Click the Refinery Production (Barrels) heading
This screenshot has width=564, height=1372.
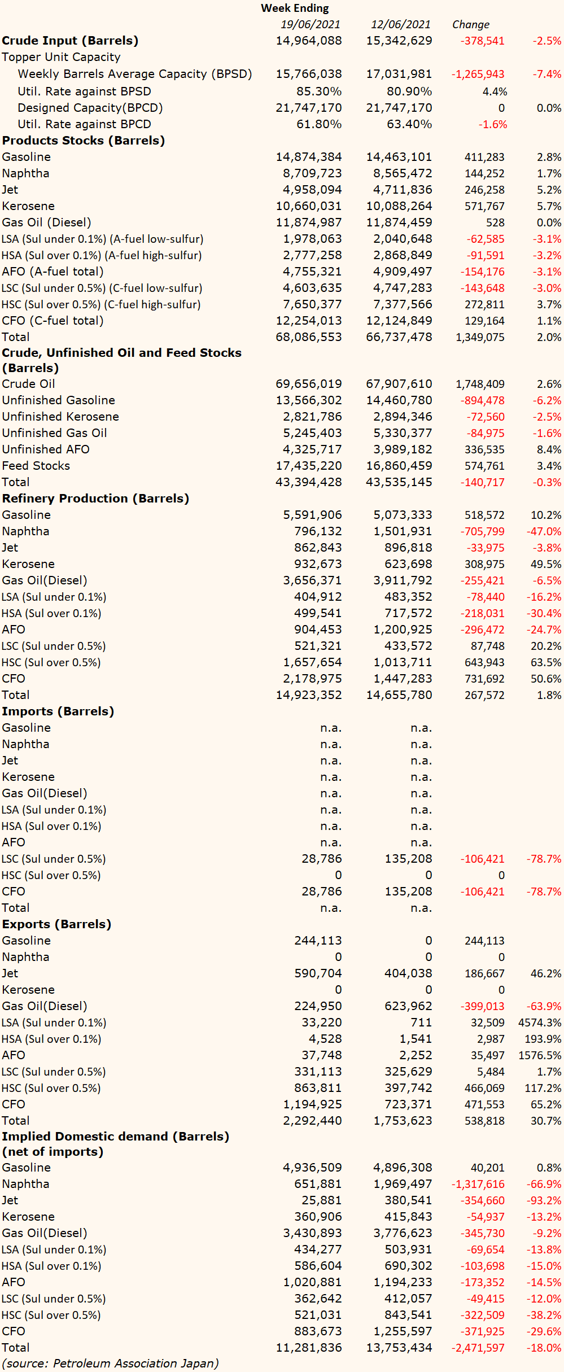[x=95, y=499]
